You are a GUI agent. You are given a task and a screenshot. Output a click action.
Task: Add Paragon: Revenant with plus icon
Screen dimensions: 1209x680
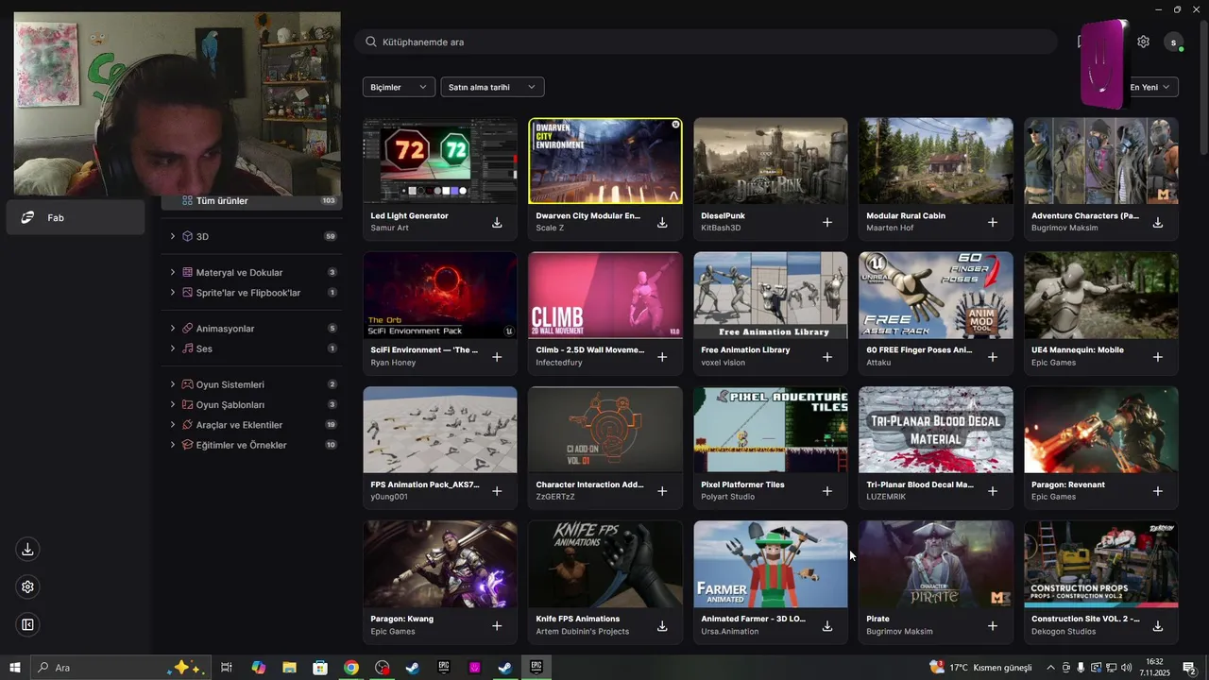(1158, 491)
